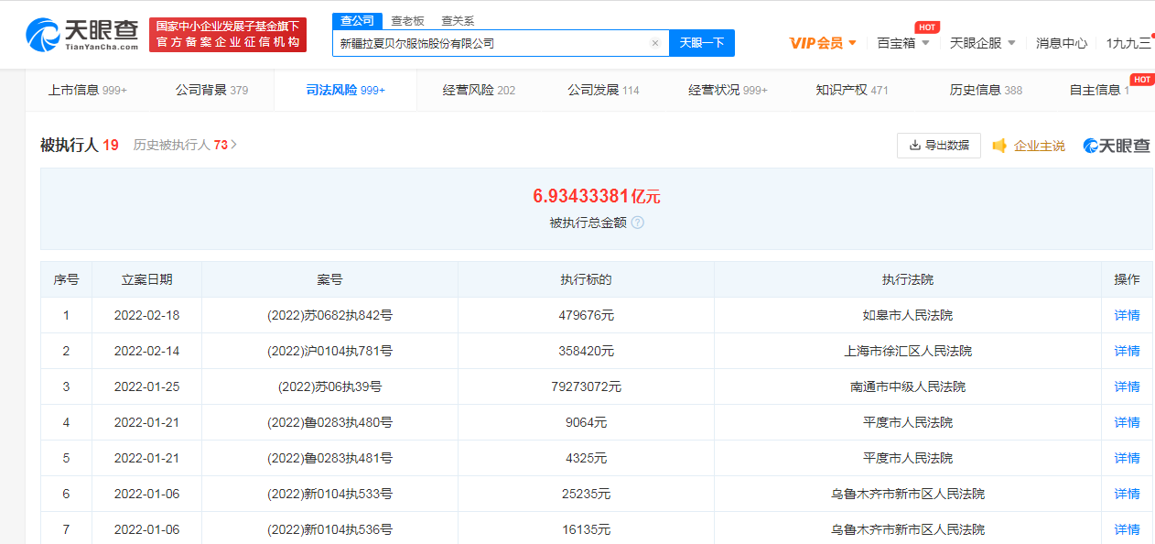Click the Tianyancha logo in header

click(x=83, y=35)
